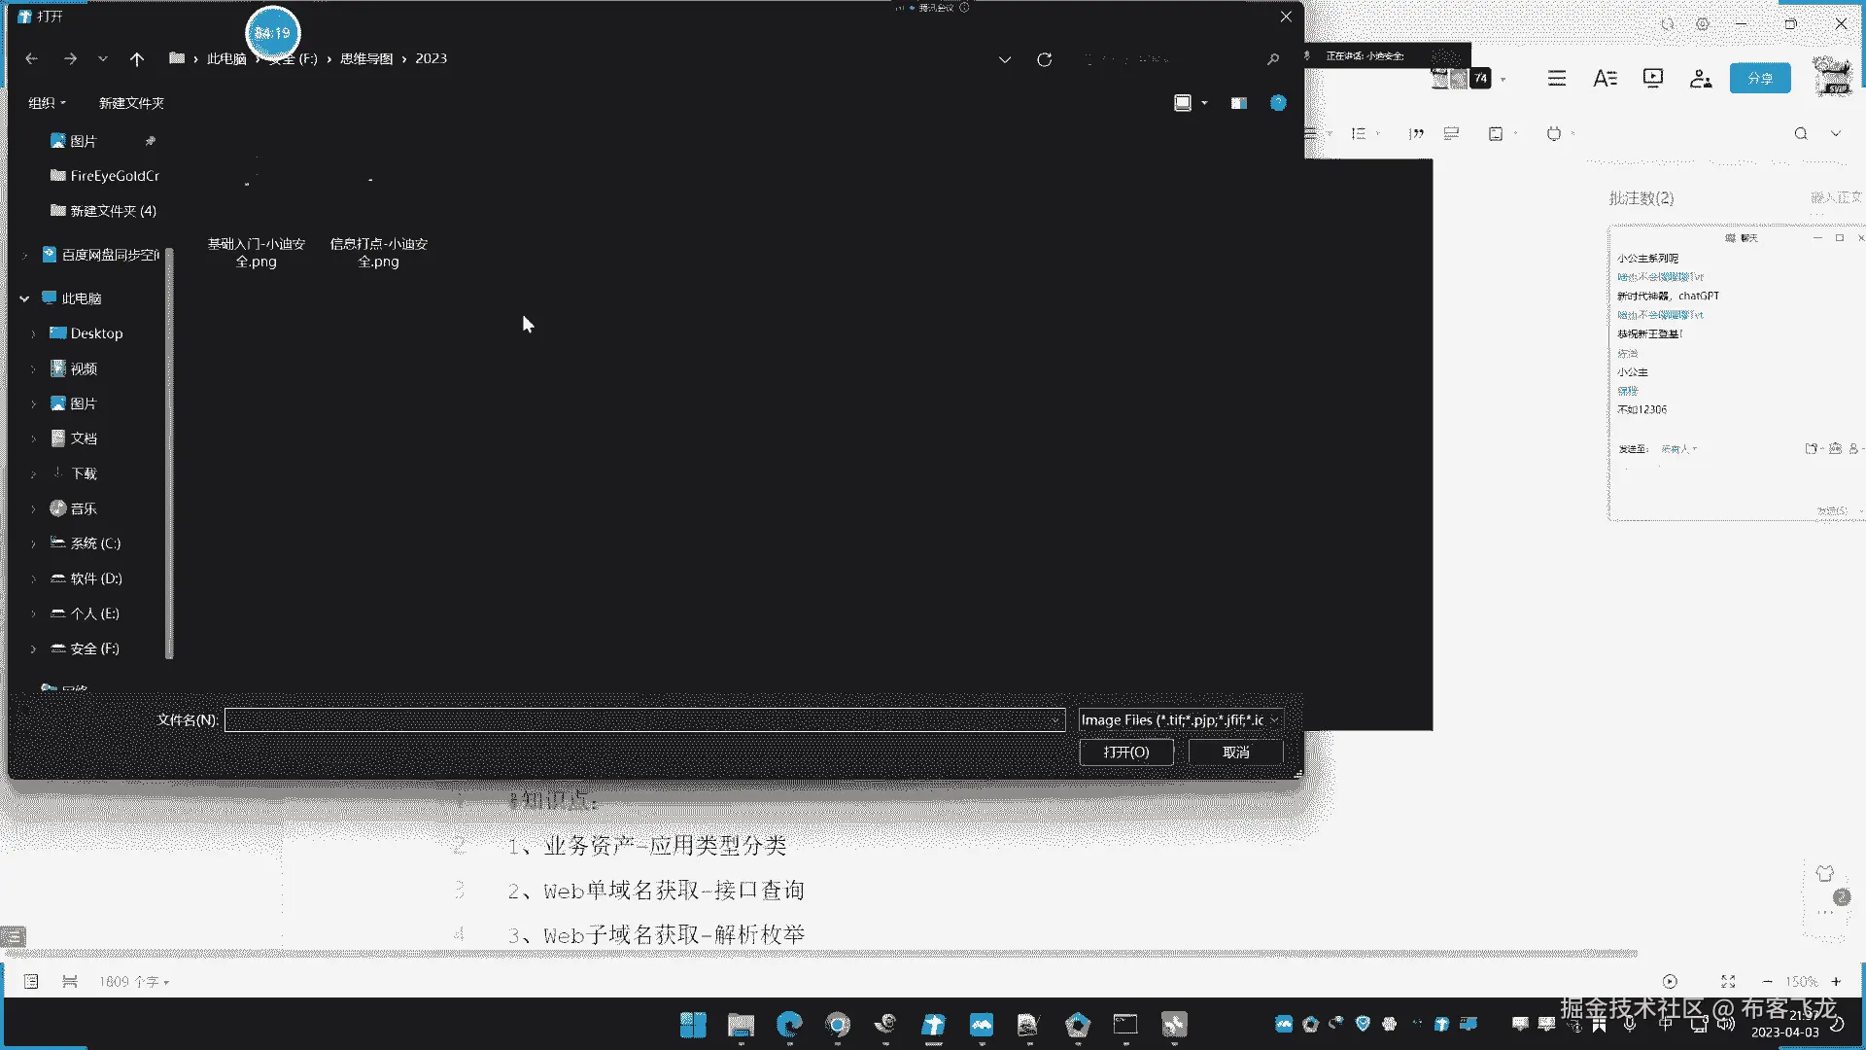Screen dimensions: 1866x1050
Task: Click the 文件名 input field
Action: (641, 720)
